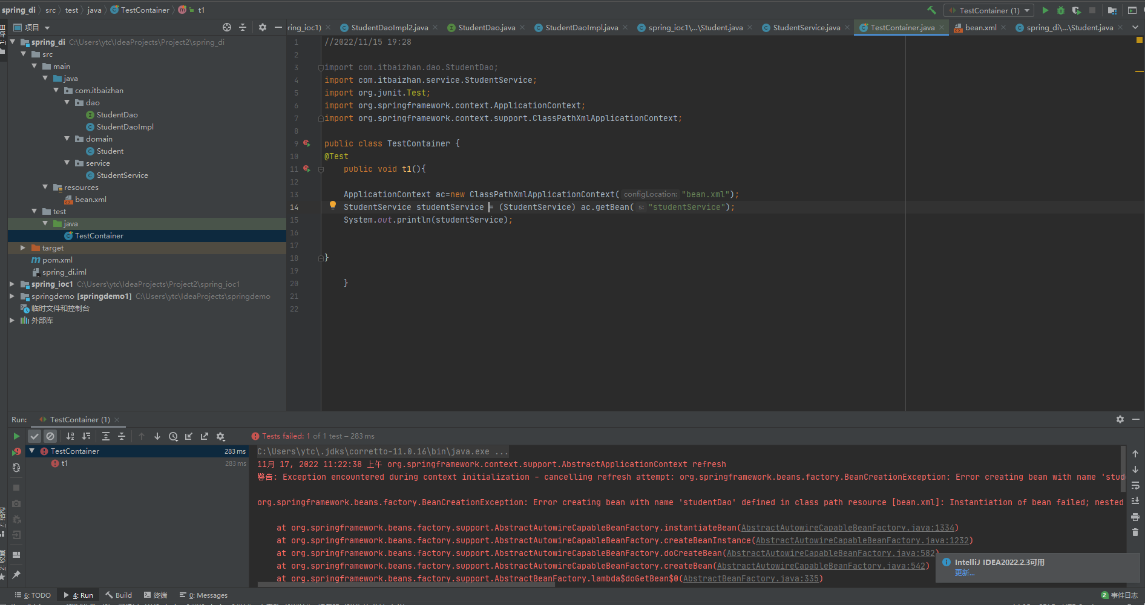Open the run configuration dropdown TestContainer (1)
Screen dimensions: 1145x605
point(989,10)
